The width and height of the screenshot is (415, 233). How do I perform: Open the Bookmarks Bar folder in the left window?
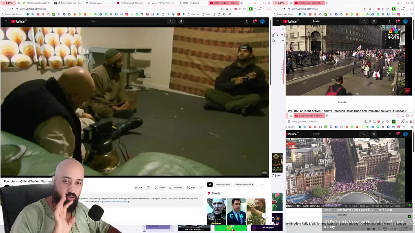12,14
